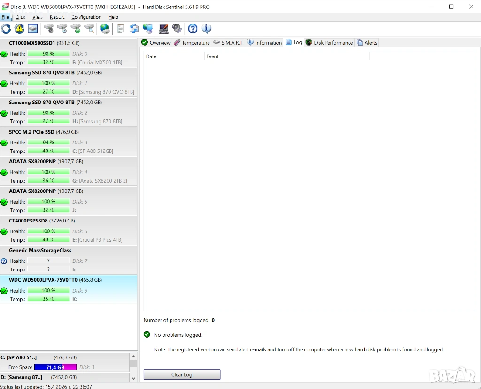Click the 40 °C temperature bar of CT4000P3PSSD8
Viewport: 481px width, 389px height.
click(48, 239)
